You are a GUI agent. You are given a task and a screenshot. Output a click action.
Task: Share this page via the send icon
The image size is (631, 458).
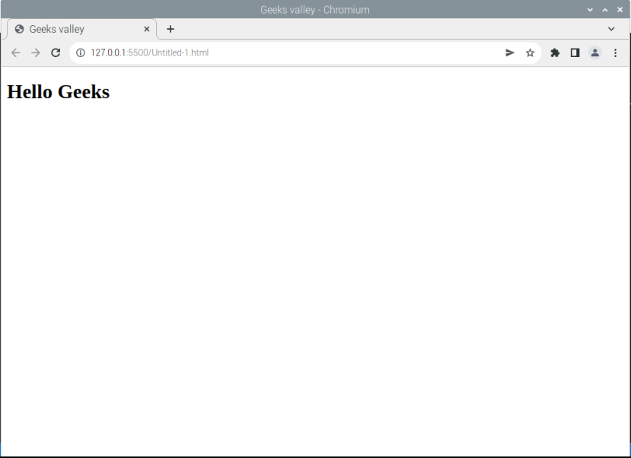(510, 52)
